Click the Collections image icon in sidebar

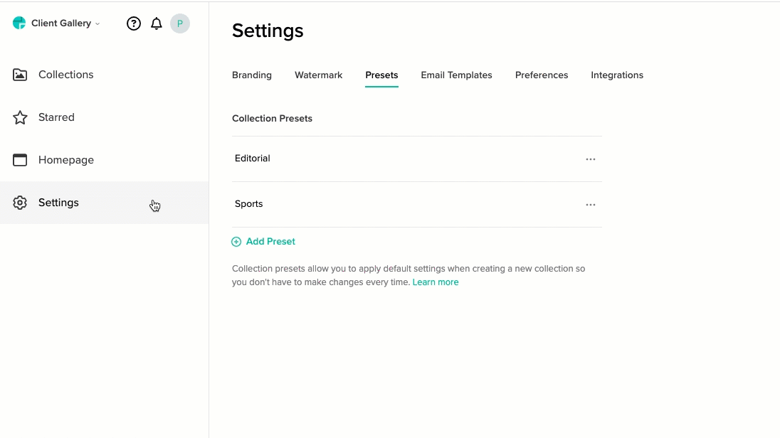[x=20, y=75]
